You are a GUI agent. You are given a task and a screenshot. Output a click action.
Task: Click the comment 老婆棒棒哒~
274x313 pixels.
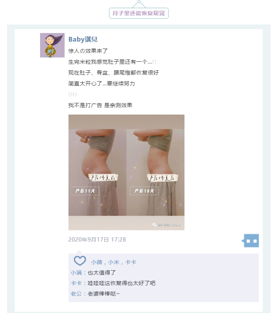104,294
